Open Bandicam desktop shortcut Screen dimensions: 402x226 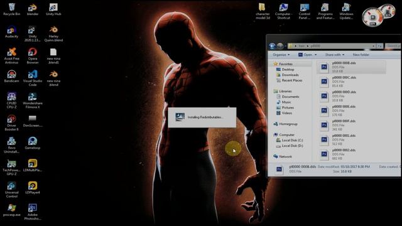click(x=11, y=77)
